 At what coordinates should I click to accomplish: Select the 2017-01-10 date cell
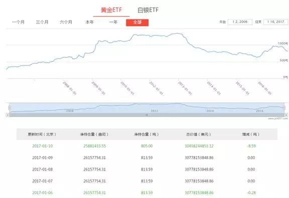point(42,146)
